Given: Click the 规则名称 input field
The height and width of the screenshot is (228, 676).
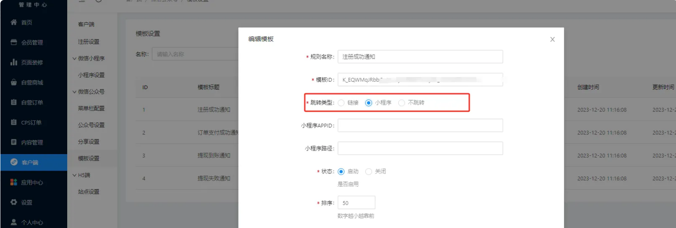Looking at the screenshot, I should (420, 57).
